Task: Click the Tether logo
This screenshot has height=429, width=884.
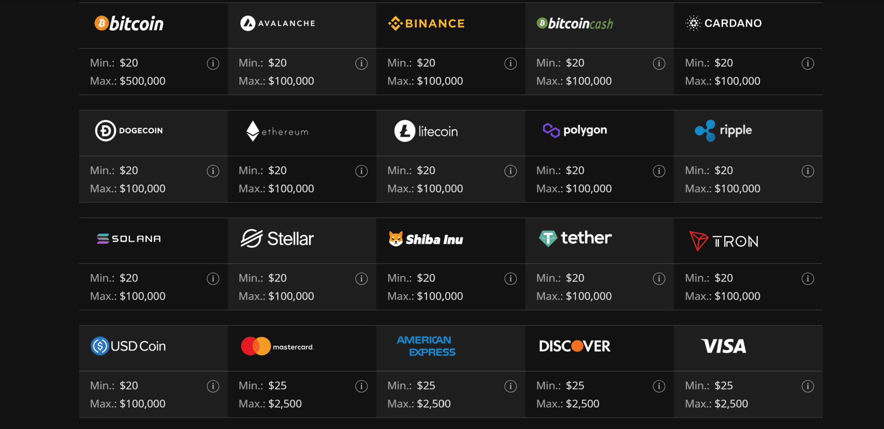Action: tap(575, 238)
